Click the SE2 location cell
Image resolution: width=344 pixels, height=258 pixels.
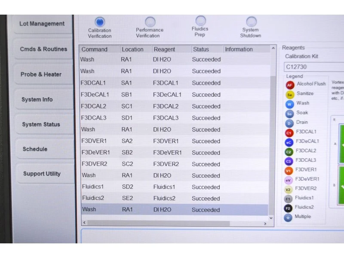pyautogui.click(x=127, y=198)
